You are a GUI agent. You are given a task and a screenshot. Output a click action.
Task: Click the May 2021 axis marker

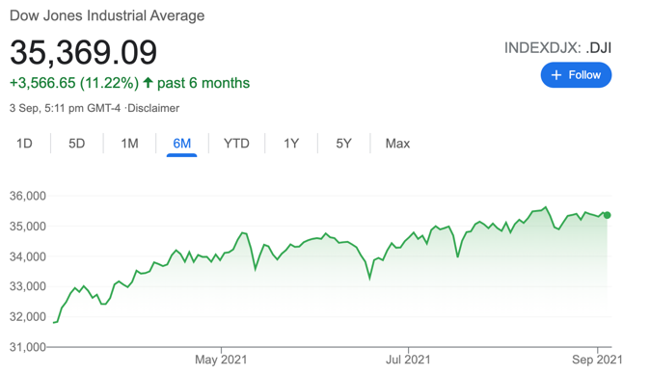tap(221, 360)
